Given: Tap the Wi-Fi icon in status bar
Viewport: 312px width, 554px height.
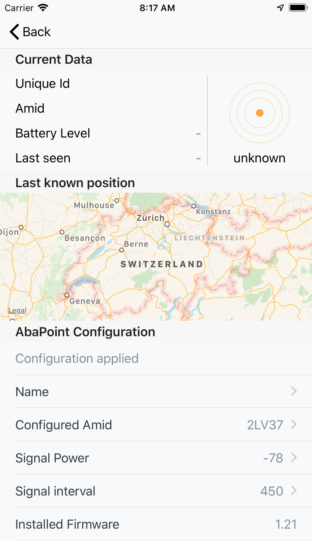Looking at the screenshot, I should pos(43,8).
